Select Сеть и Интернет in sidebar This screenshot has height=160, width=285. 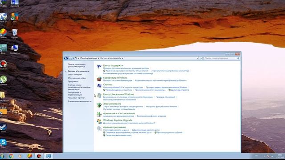pos(75,75)
